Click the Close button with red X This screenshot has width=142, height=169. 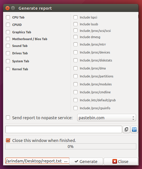coord(121,161)
